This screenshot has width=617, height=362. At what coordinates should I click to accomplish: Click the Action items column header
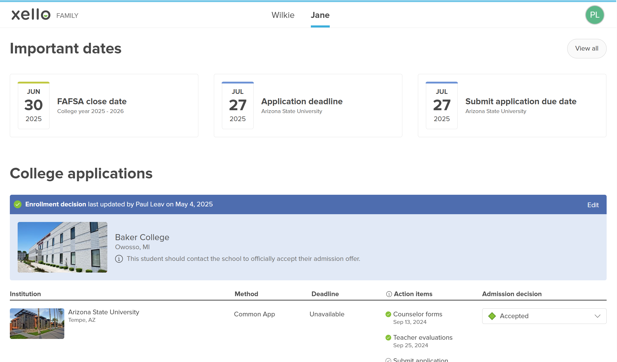pos(413,294)
